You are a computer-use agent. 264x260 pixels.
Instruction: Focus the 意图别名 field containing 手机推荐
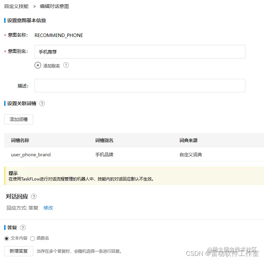[140, 52]
